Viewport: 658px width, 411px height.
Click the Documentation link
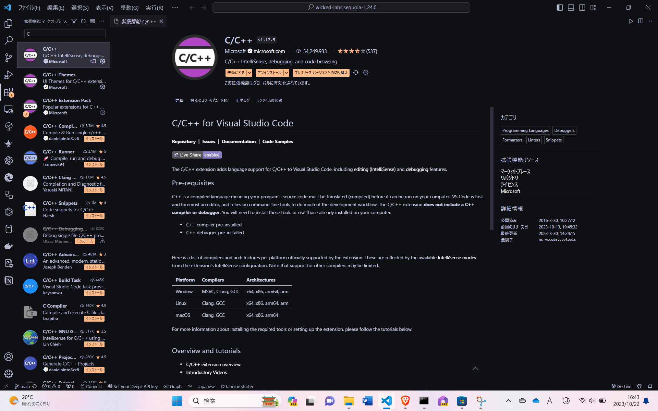click(x=239, y=141)
